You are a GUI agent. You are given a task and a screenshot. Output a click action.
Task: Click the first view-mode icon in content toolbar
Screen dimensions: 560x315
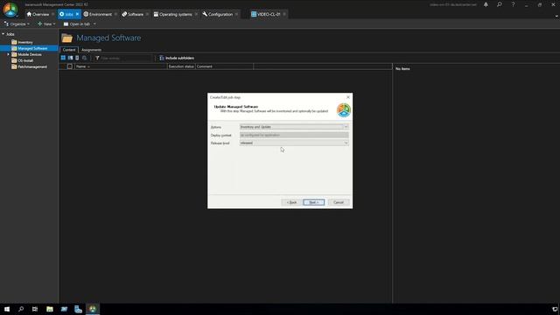pyautogui.click(x=63, y=58)
